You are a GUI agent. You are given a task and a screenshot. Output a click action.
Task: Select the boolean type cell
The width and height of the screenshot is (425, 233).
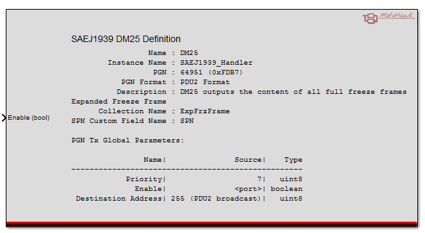pyautogui.click(x=286, y=189)
